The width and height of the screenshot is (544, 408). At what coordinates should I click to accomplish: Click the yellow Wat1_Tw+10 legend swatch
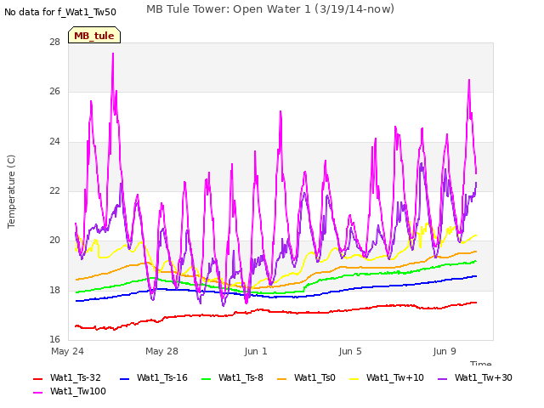354,378
